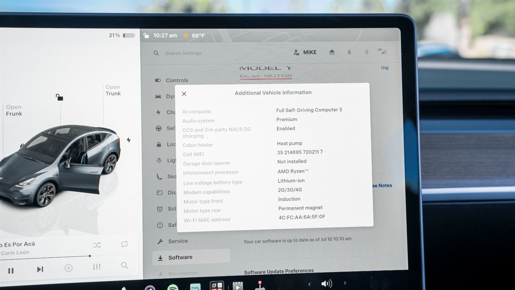Tap the song title 'Es Por Acá'
515x290 pixels.
(17, 244)
